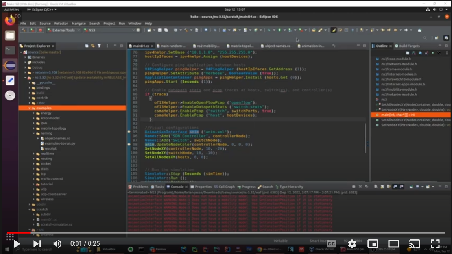452x254 pixels.
Task: Open the Navigate menu
Action: click(78, 23)
